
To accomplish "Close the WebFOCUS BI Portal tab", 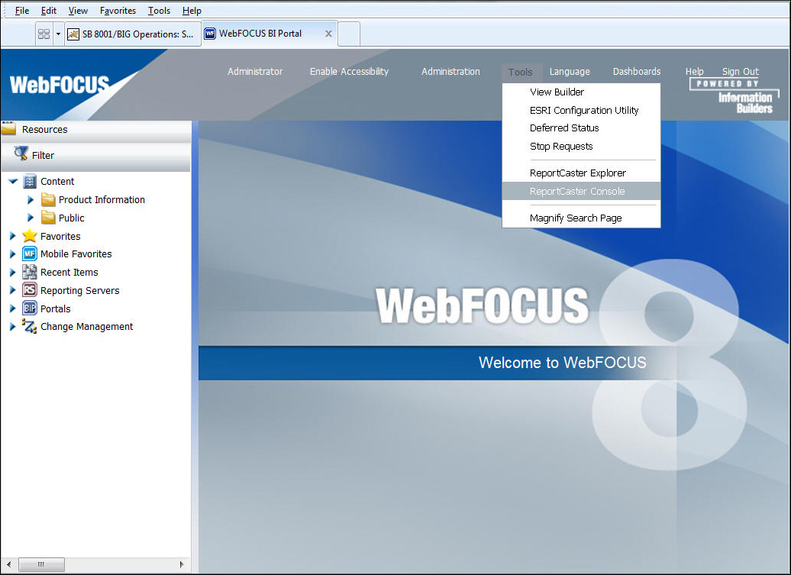I will pyautogui.click(x=328, y=34).
